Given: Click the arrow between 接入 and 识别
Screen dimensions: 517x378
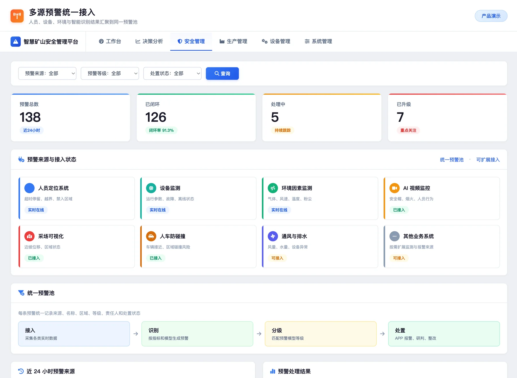Looking at the screenshot, I should tap(136, 334).
